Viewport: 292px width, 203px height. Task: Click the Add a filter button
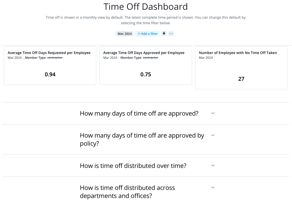[147, 34]
